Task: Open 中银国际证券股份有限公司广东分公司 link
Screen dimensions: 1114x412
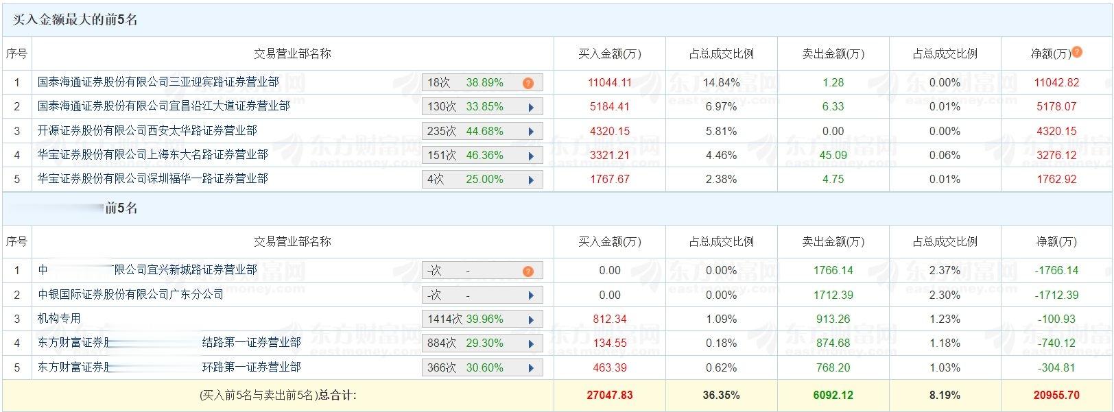Action: click(131, 294)
